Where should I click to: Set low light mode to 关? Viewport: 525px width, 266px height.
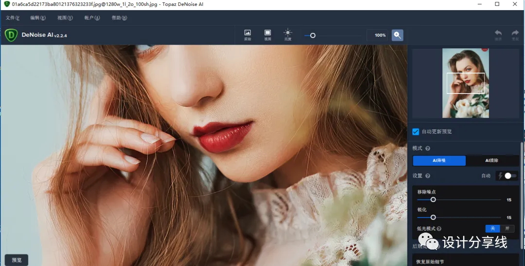coord(492,229)
